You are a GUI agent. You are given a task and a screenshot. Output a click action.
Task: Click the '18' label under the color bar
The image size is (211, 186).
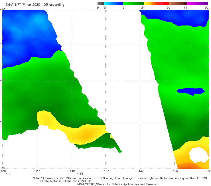[x=123, y=7]
